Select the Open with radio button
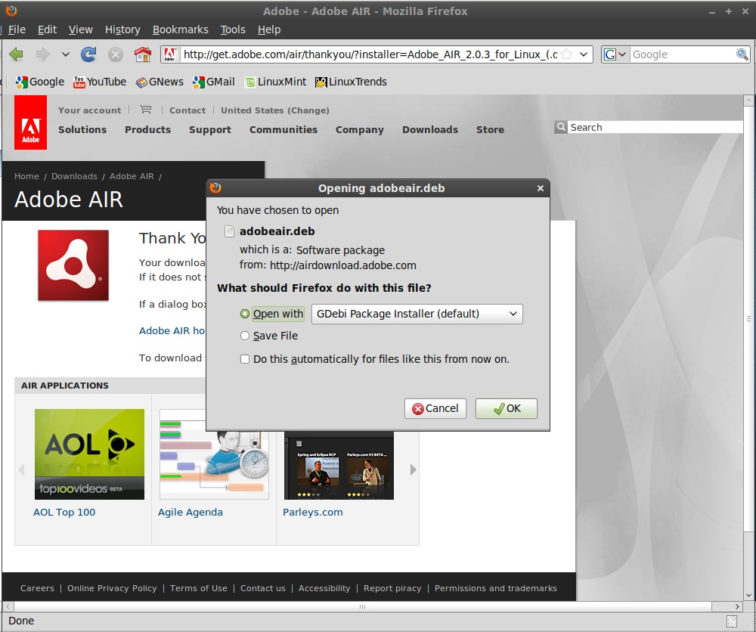The image size is (756, 632). (x=245, y=314)
